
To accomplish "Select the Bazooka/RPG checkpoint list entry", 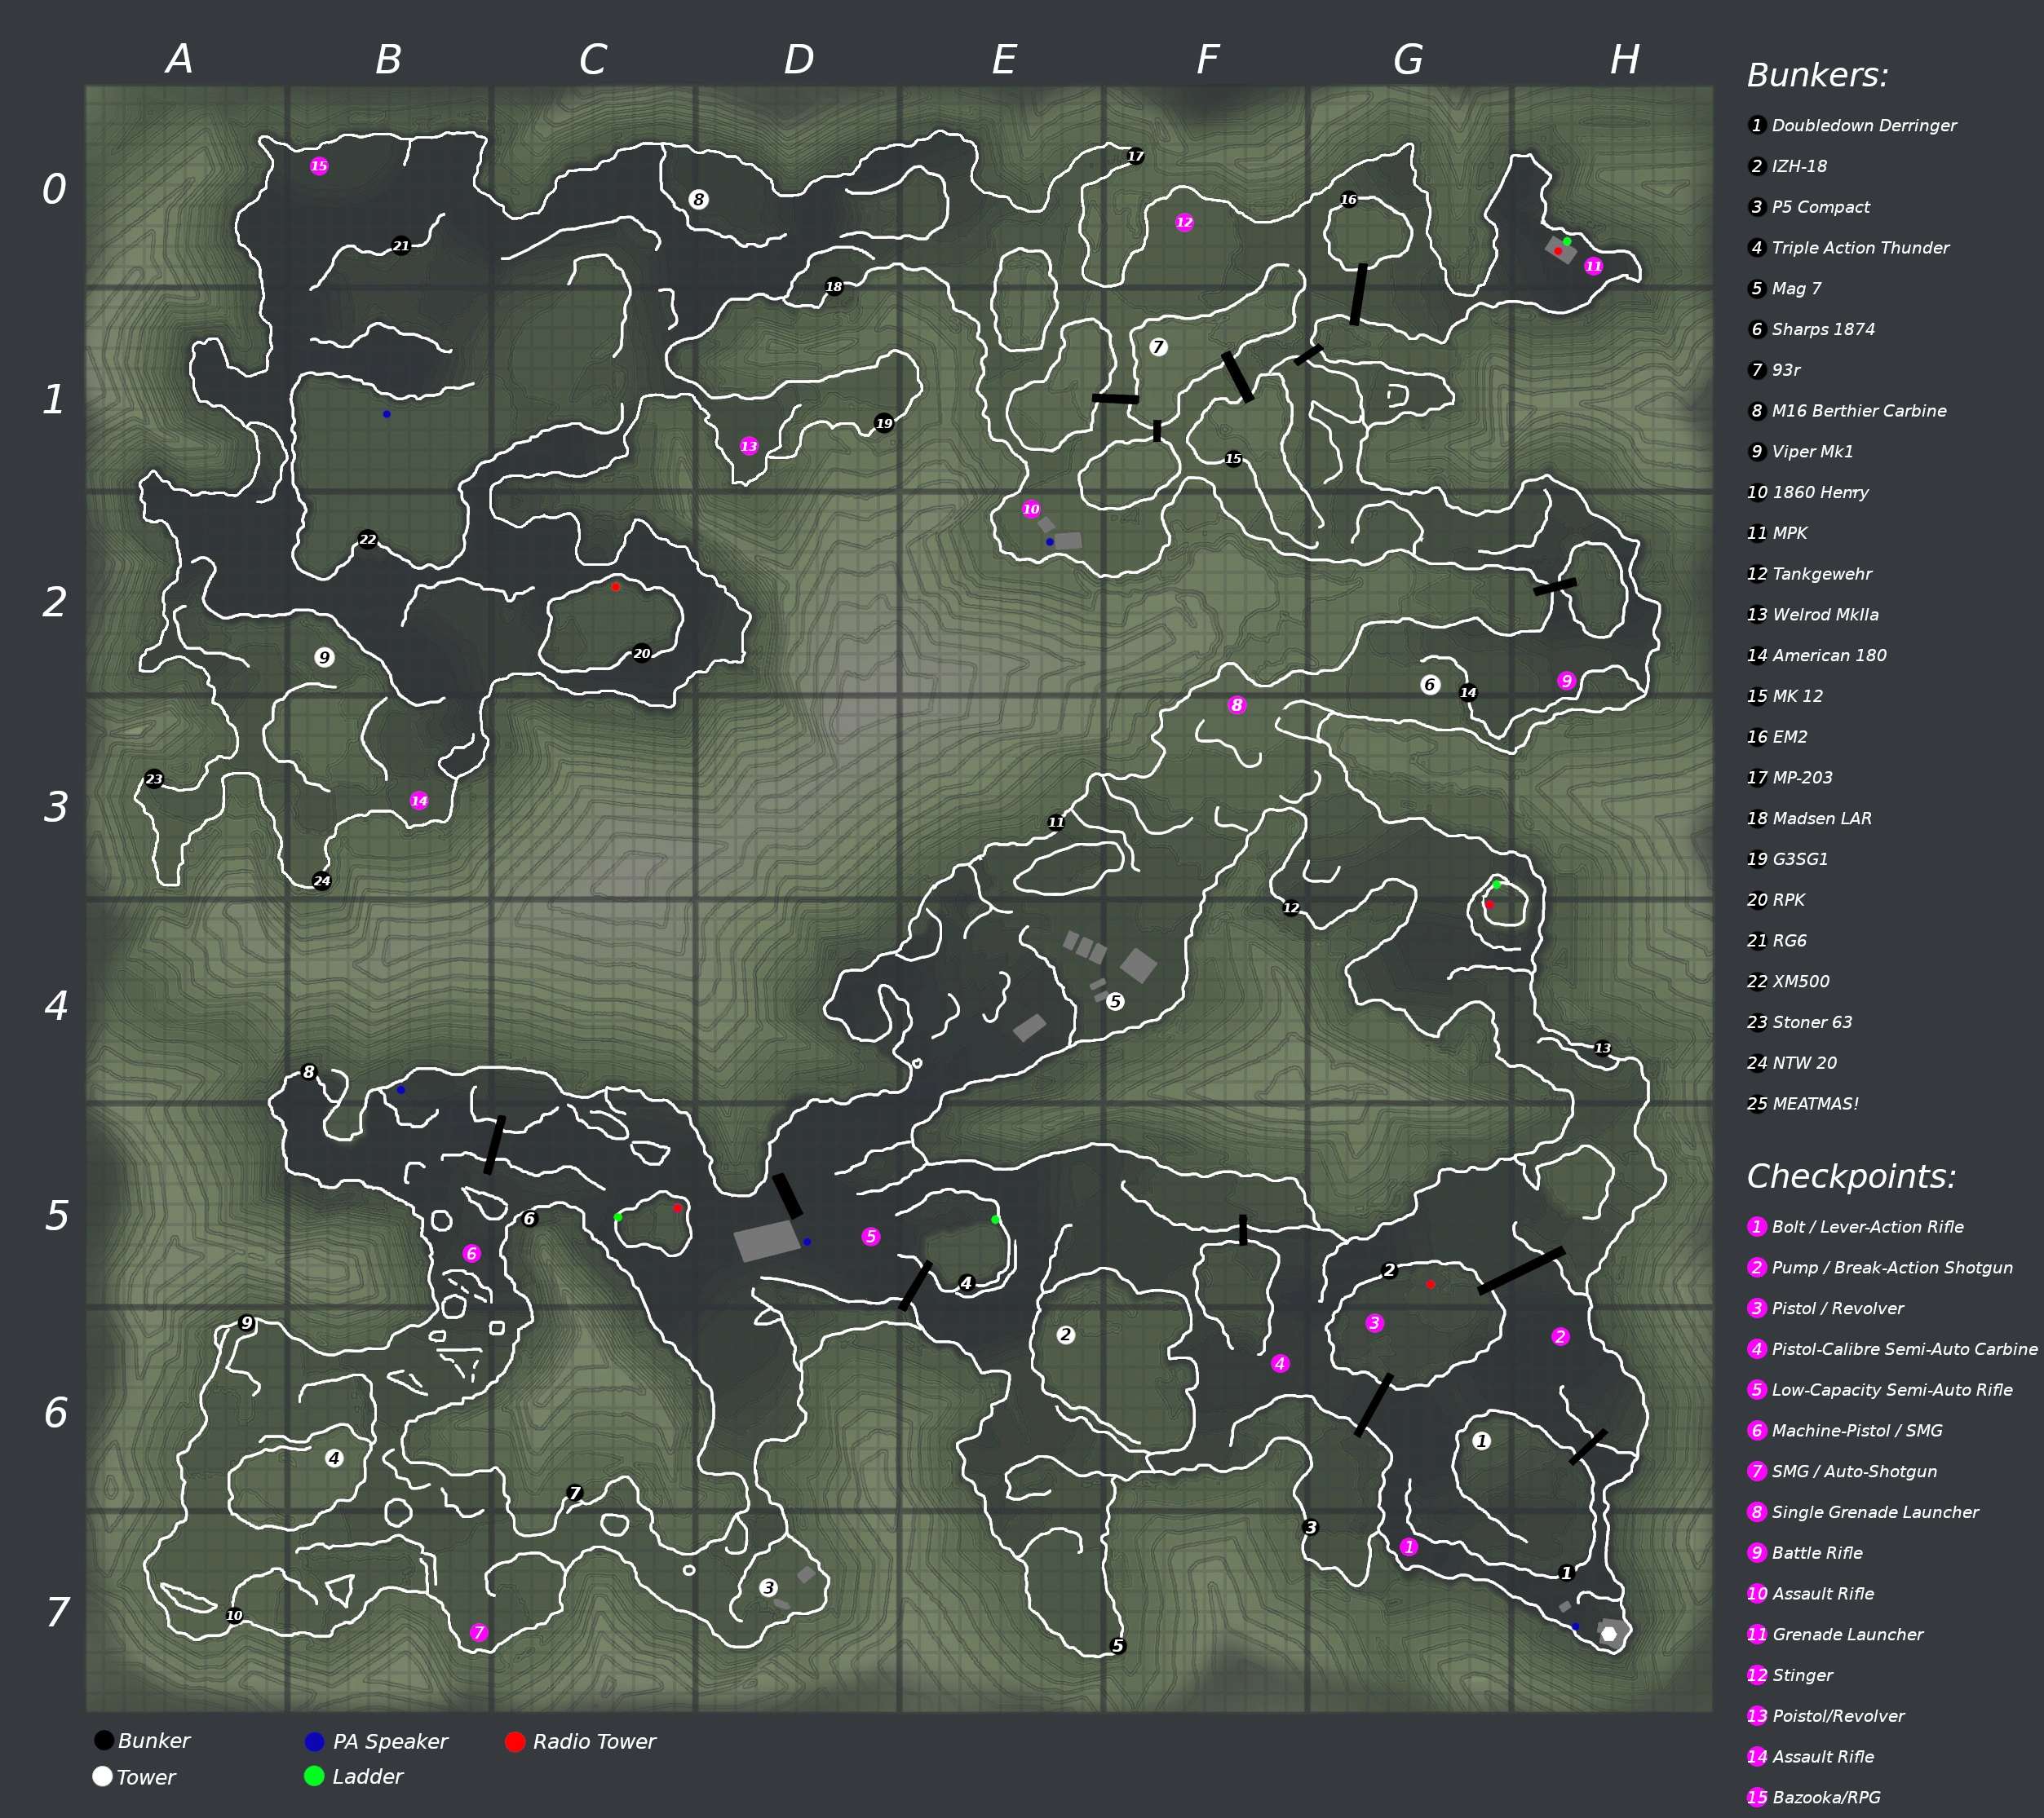I will pos(1826,1797).
